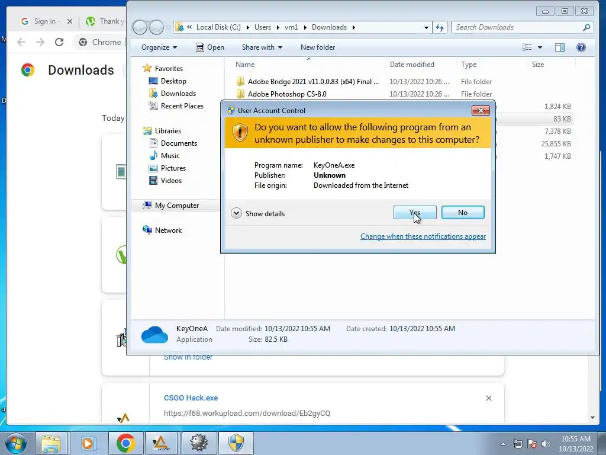Click No in User Account Control dialog
The image size is (606, 455).
coord(463,213)
